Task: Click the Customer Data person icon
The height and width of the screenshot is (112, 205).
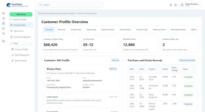Action: [11, 25]
